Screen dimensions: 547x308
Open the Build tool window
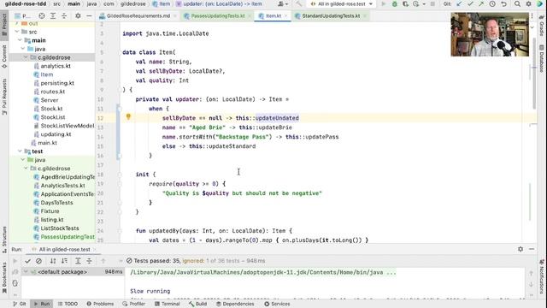click(x=198, y=304)
